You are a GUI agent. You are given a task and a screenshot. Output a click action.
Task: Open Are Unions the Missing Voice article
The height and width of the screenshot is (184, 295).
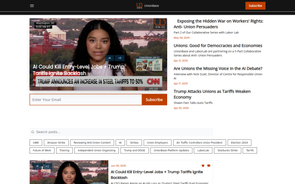(x=218, y=69)
